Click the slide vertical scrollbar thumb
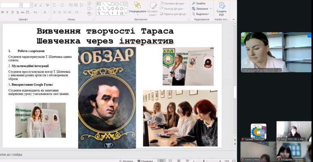The height and width of the screenshot is (162, 313). click(x=235, y=92)
